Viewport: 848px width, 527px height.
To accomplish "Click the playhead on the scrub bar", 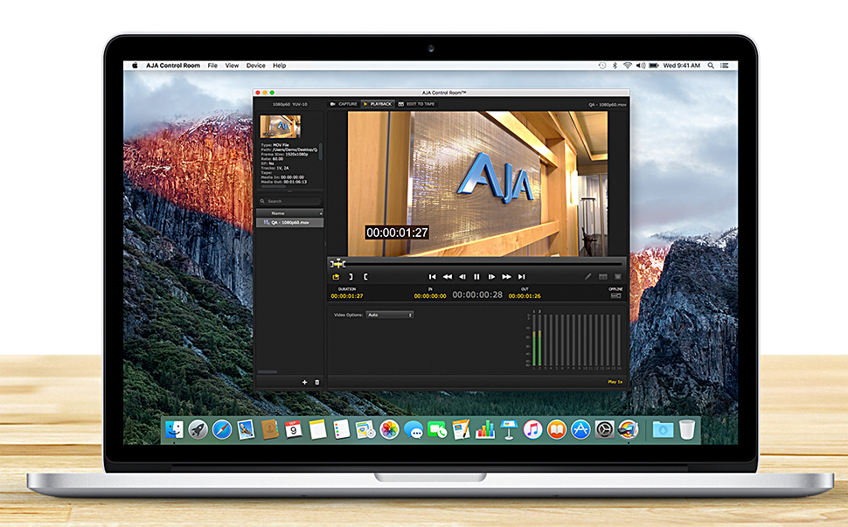I will [x=337, y=263].
